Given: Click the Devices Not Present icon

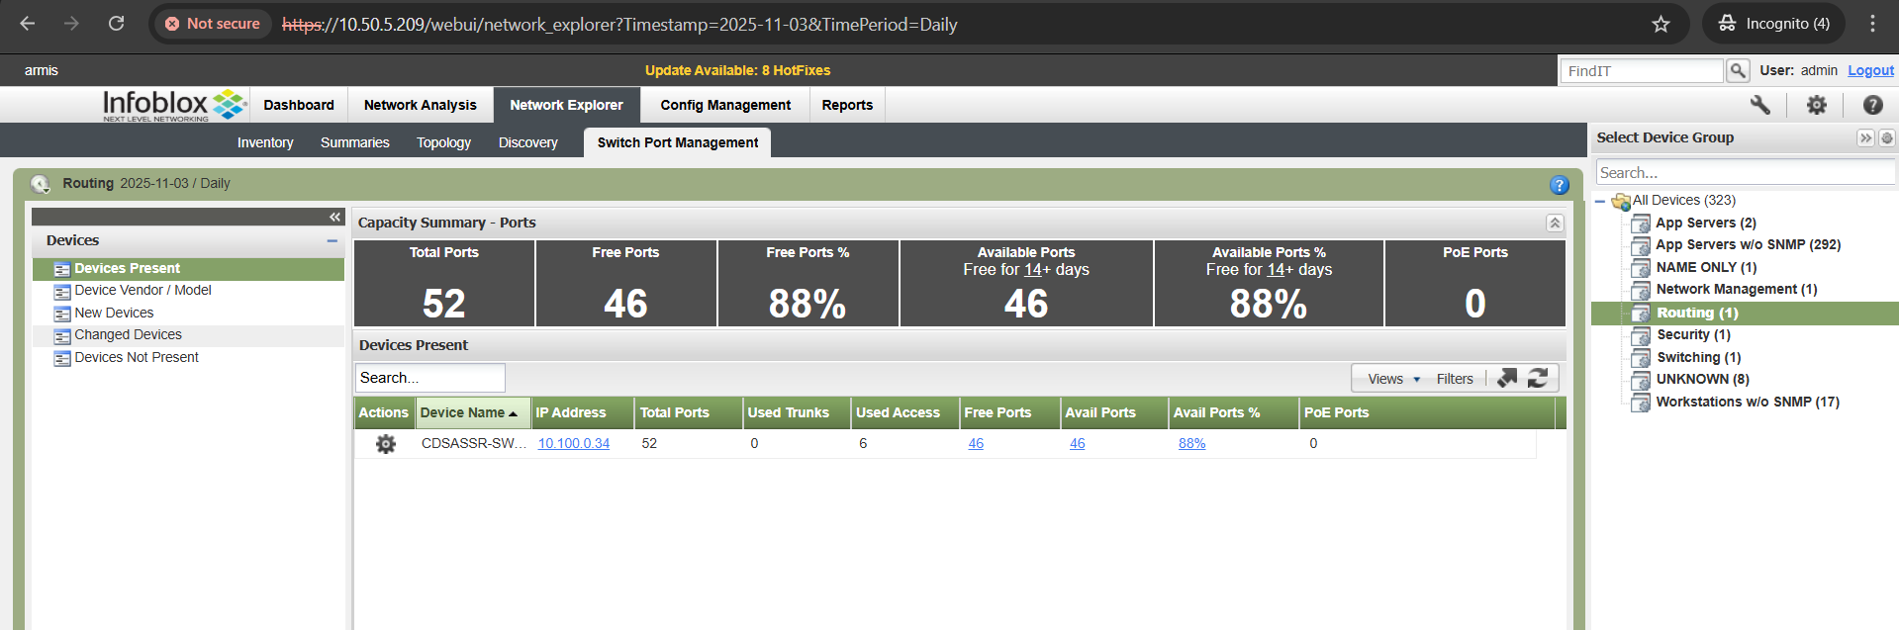Looking at the screenshot, I should (62, 358).
